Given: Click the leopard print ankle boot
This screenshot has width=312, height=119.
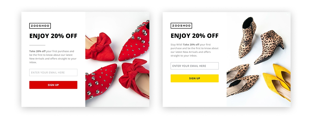Looking at the screenshot, I should tap(247, 37).
